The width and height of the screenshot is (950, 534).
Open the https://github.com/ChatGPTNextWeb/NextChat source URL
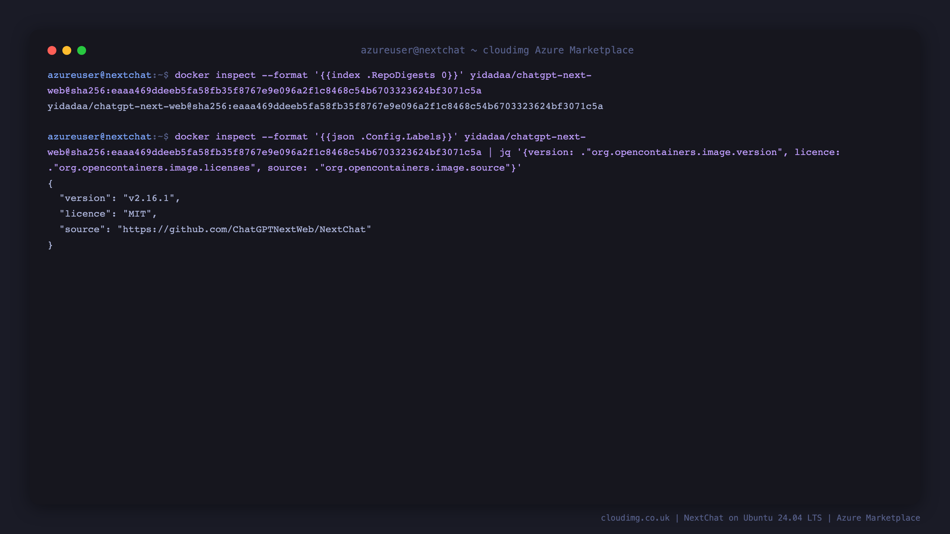point(244,229)
